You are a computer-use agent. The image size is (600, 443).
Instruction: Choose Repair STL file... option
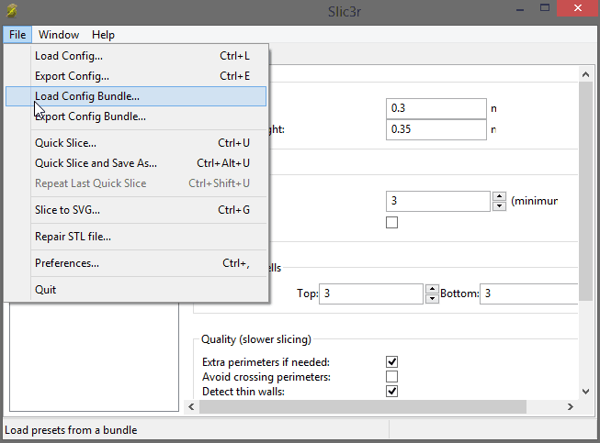73,237
